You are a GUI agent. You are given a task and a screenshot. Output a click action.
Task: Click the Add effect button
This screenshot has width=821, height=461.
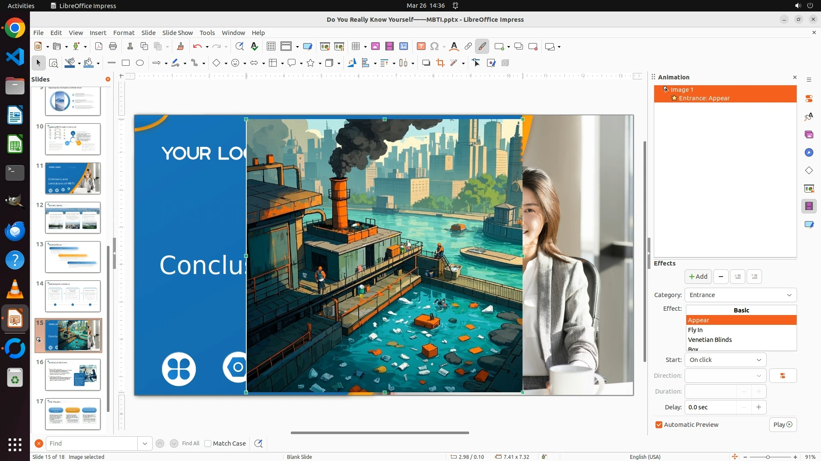(698, 277)
